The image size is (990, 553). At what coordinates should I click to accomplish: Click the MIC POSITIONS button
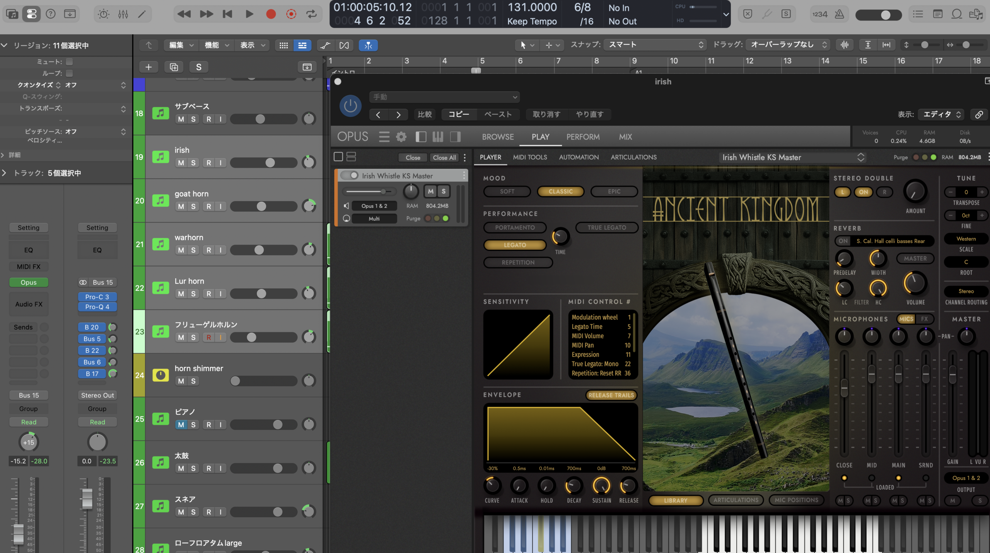point(797,500)
